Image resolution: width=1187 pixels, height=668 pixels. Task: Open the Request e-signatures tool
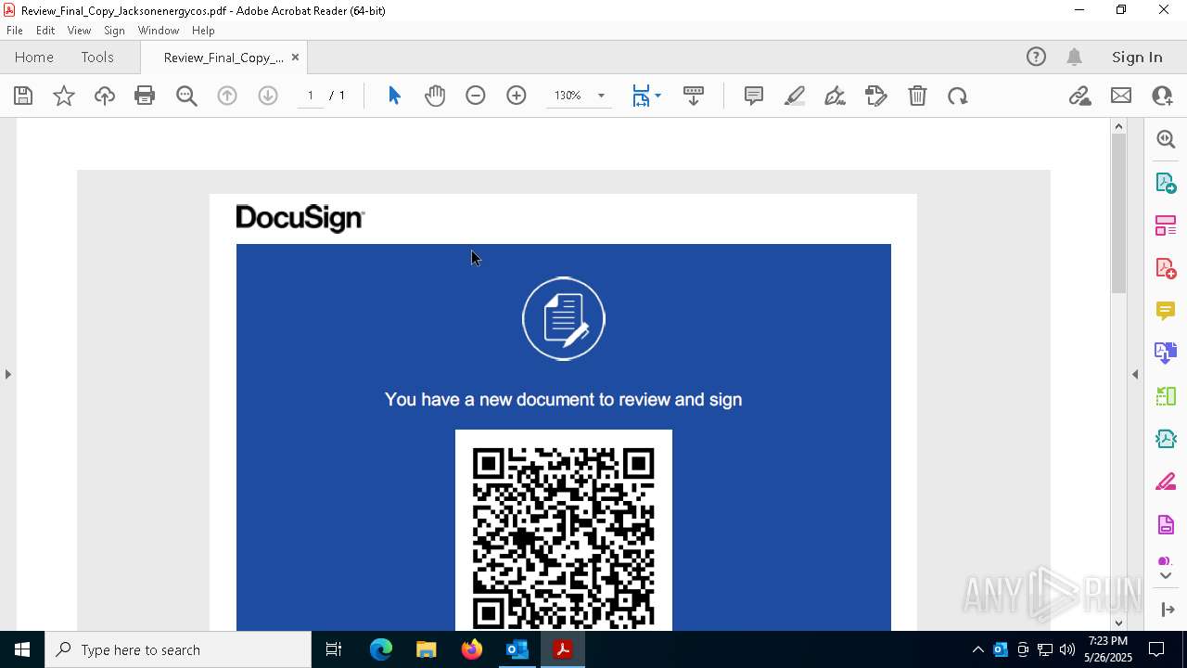click(x=876, y=96)
